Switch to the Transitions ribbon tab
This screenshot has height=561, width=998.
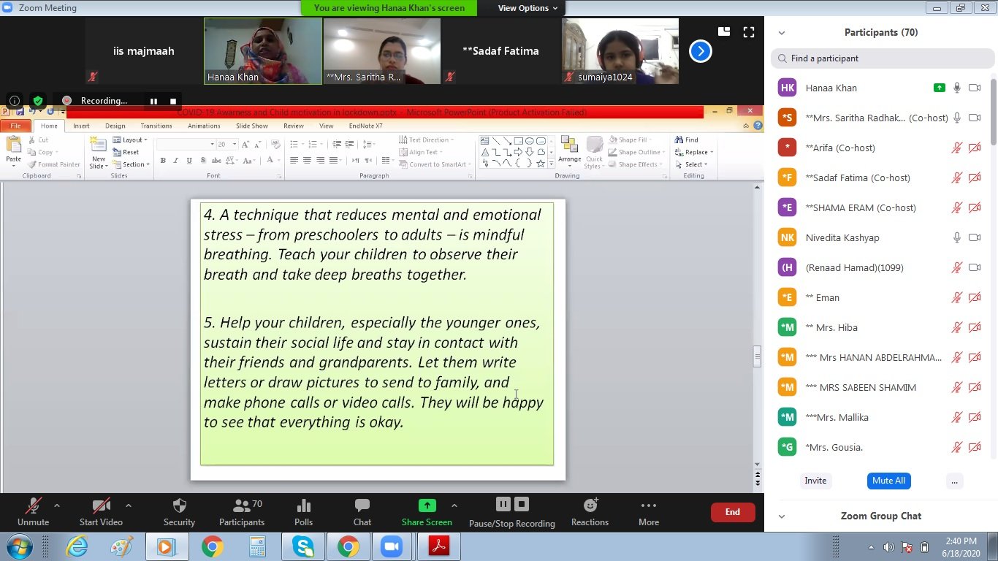point(156,126)
